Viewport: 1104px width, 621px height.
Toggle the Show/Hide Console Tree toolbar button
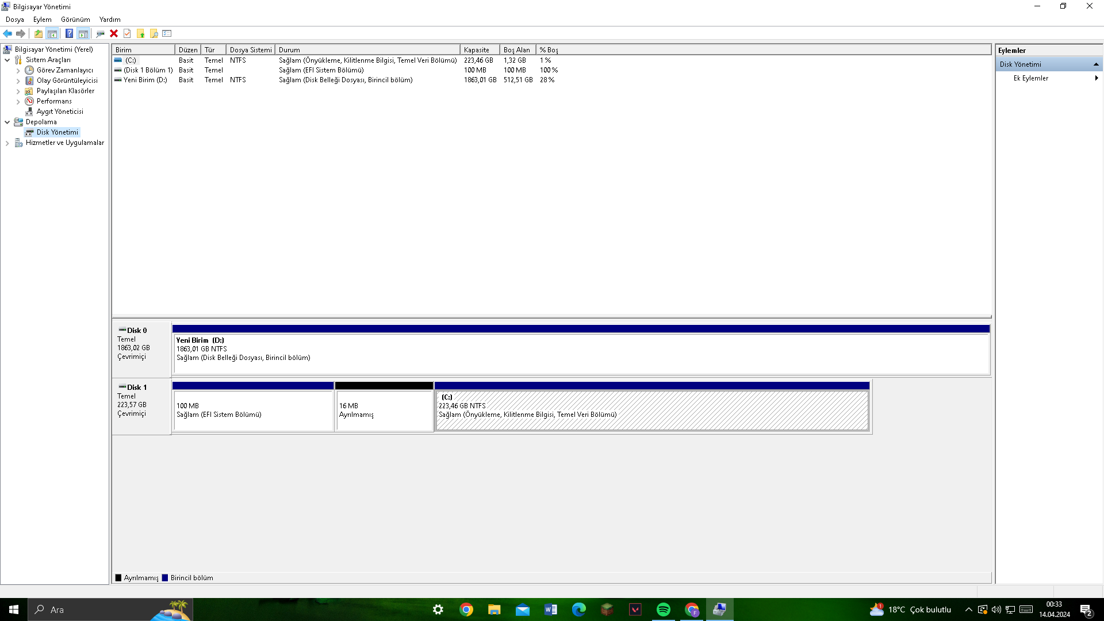click(x=52, y=33)
